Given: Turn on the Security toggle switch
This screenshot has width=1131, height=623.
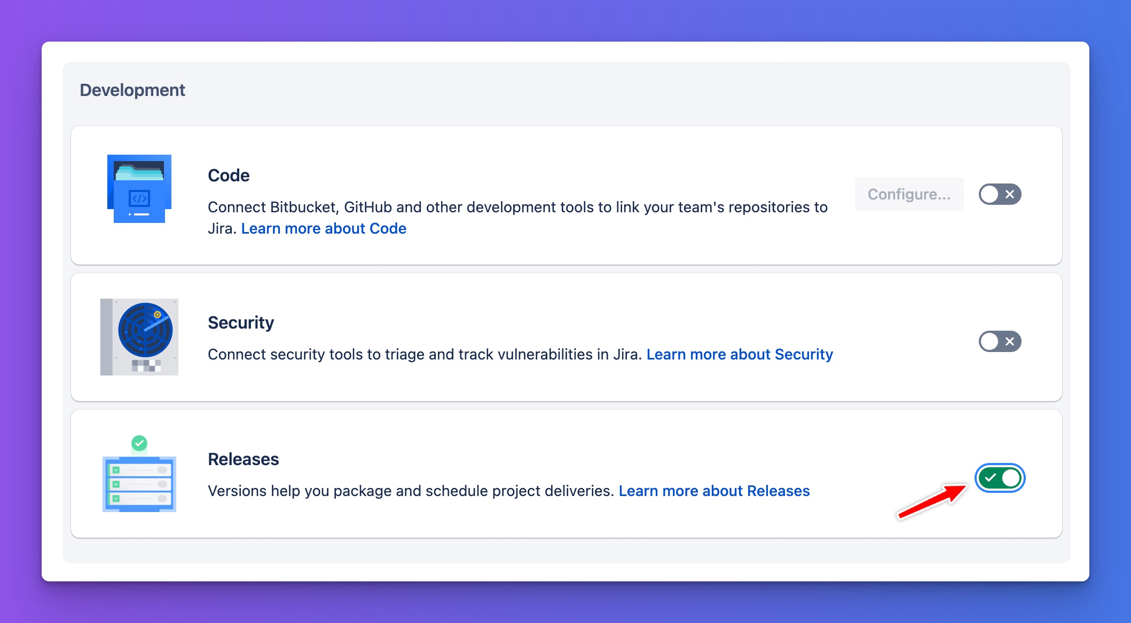Looking at the screenshot, I should coord(1000,341).
